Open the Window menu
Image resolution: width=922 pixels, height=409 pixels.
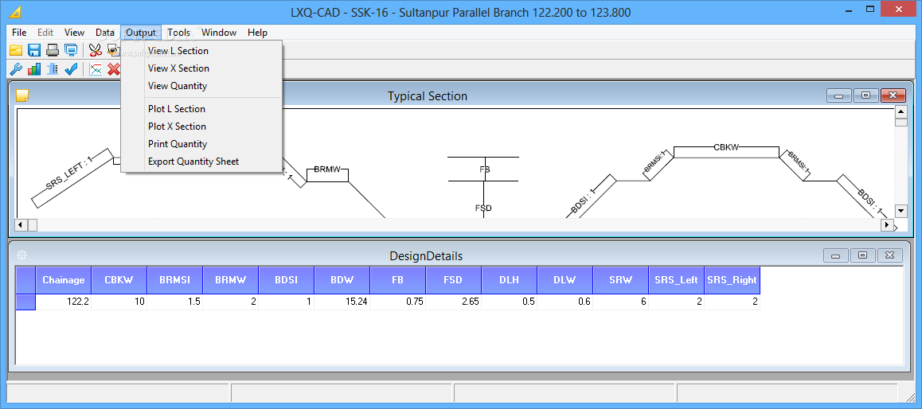[x=219, y=33]
